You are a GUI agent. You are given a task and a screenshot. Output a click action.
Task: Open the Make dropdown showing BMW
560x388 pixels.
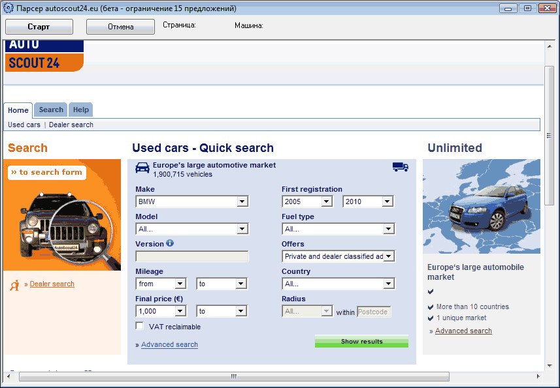pyautogui.click(x=192, y=201)
